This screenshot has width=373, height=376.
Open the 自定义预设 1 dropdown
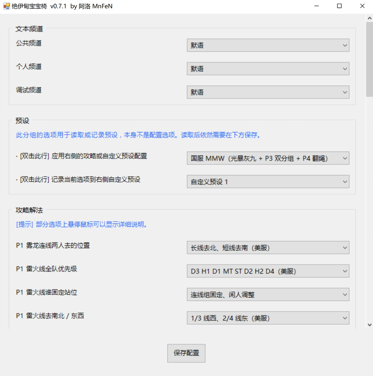point(268,182)
